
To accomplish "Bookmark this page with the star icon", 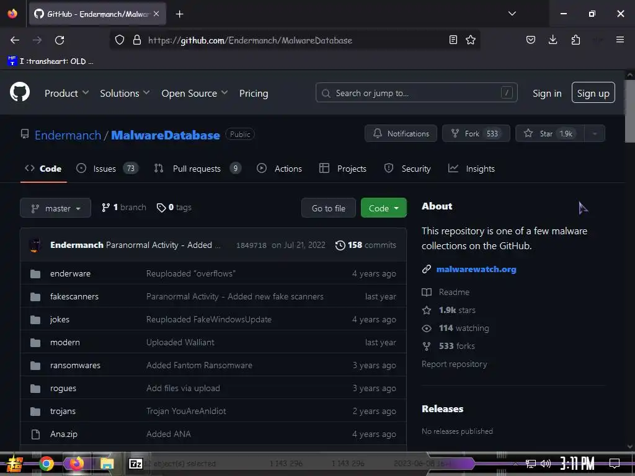I will tap(471, 40).
